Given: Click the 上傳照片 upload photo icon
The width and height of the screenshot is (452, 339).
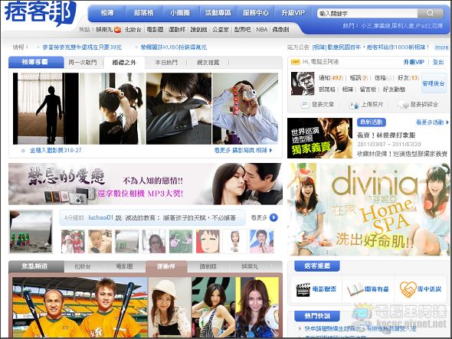Looking at the screenshot, I should pyautogui.click(x=354, y=104).
